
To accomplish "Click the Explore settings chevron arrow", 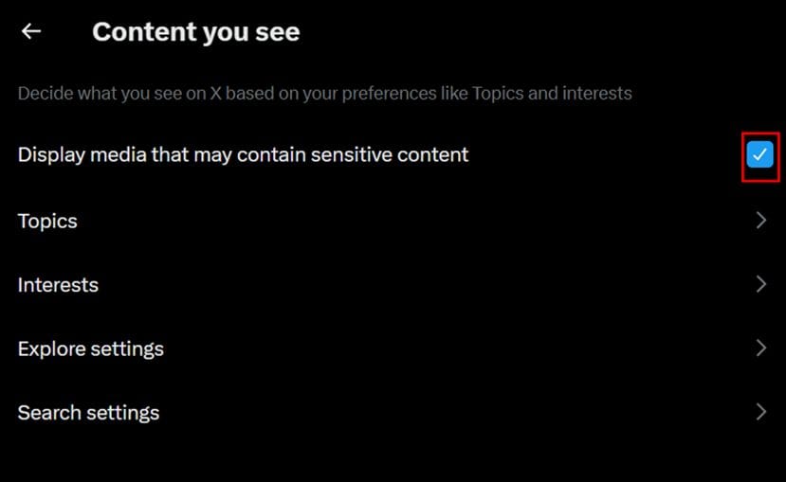I will [760, 348].
